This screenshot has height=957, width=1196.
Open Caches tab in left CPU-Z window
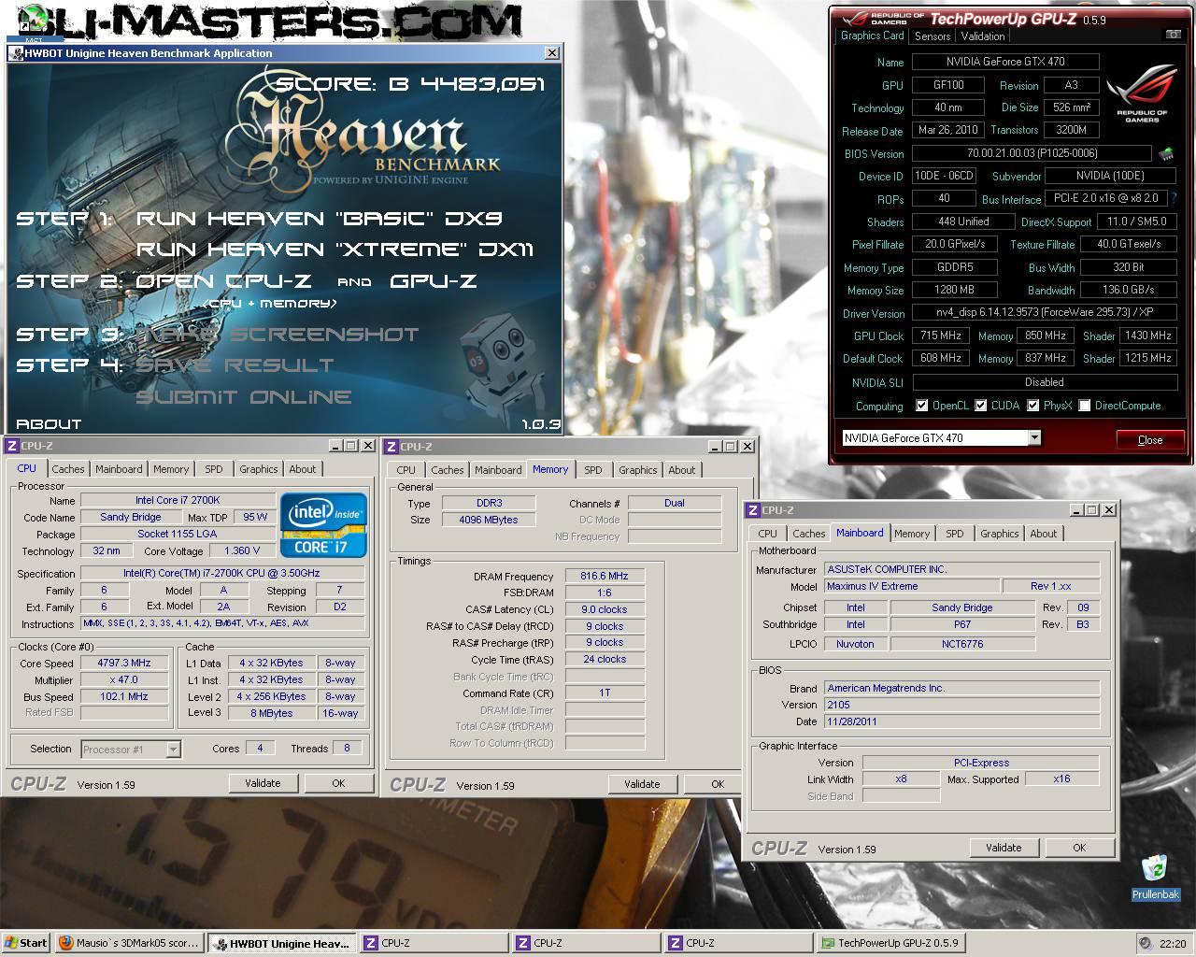pyautogui.click(x=68, y=469)
